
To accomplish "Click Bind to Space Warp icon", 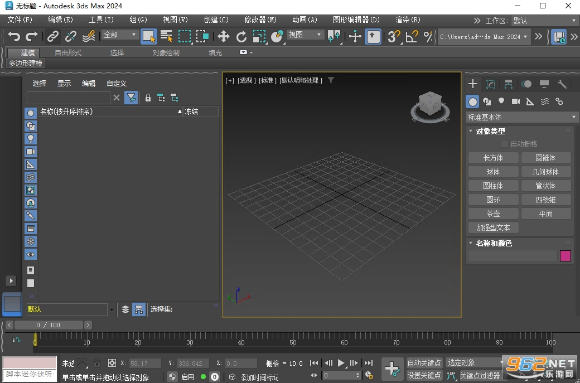I will [x=89, y=36].
